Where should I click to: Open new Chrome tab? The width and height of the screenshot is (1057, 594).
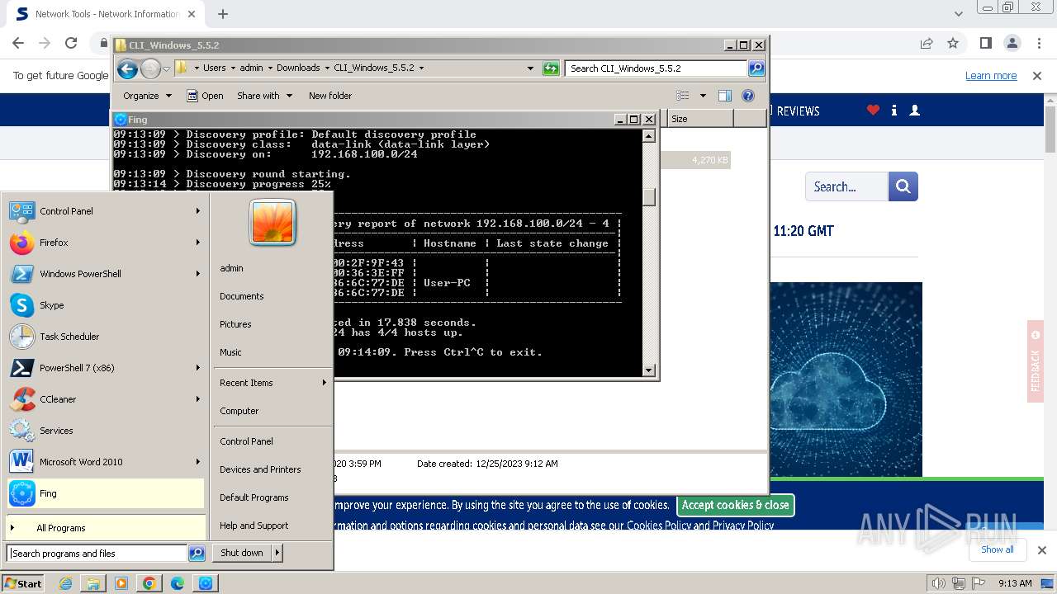pyautogui.click(x=223, y=14)
